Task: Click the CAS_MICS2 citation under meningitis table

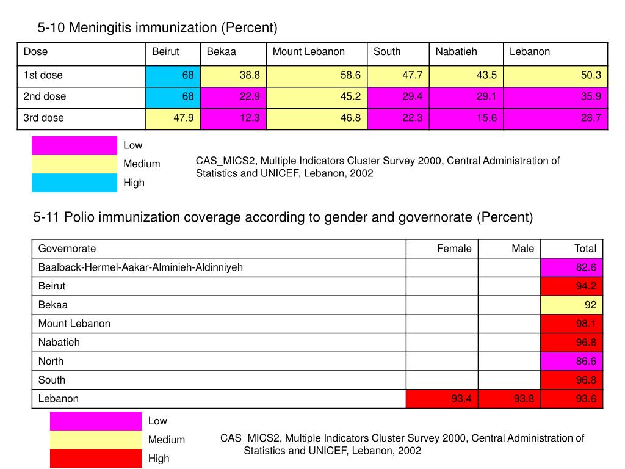Action: 377,167
